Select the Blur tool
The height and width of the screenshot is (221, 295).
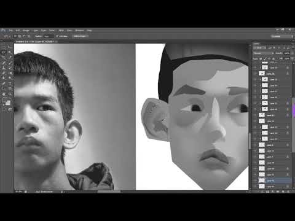(x=4, y=78)
